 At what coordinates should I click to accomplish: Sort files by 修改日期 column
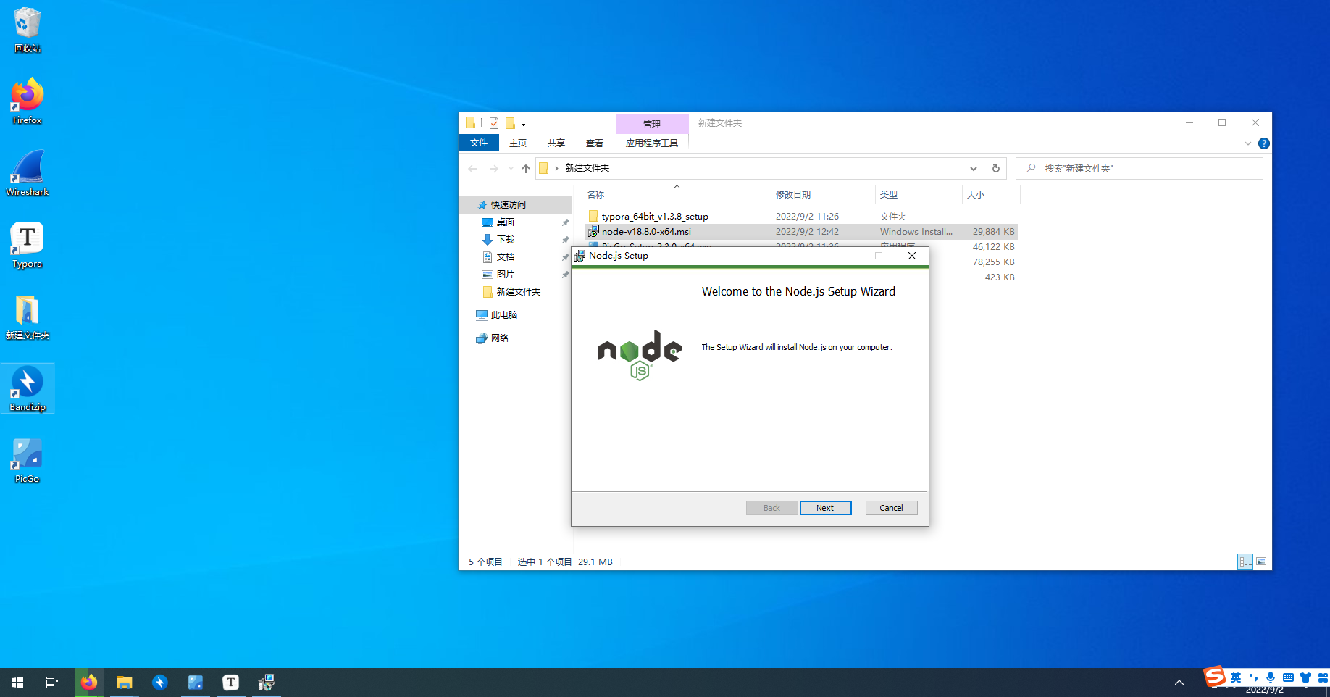[793, 194]
